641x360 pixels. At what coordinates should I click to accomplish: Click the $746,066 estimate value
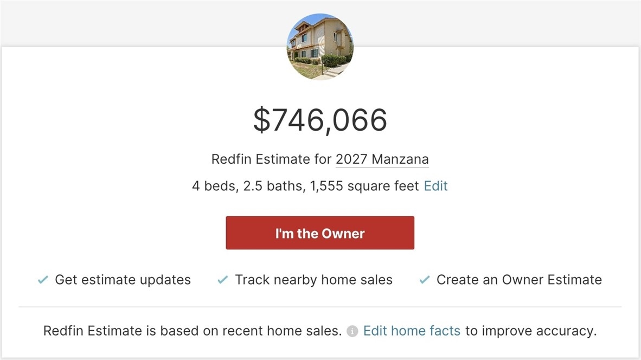[320, 120]
